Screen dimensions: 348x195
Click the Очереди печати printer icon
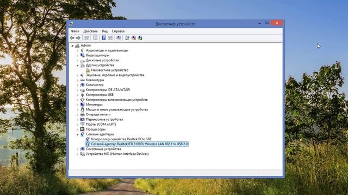pos(82,114)
